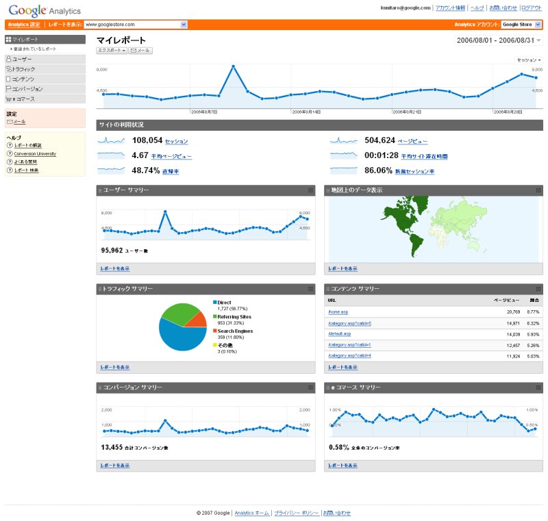The image size is (548, 521).
Task: Click the envelope icon under 設定
Action: [10, 122]
